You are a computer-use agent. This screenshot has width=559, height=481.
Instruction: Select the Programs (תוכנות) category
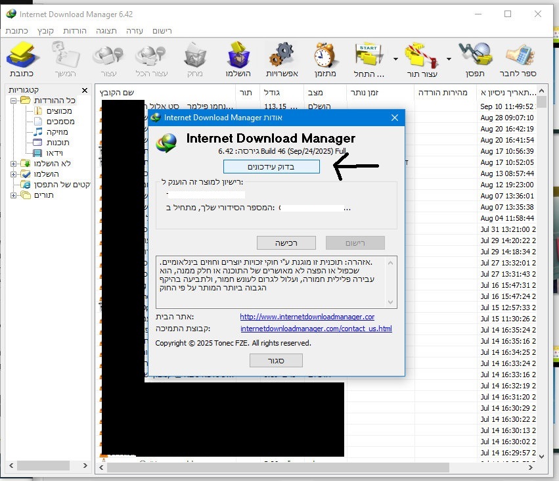pyautogui.click(x=58, y=143)
